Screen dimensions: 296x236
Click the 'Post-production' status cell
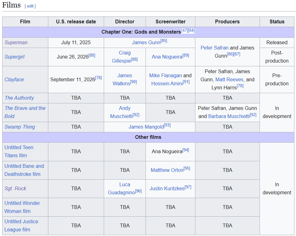pyautogui.click(x=277, y=57)
